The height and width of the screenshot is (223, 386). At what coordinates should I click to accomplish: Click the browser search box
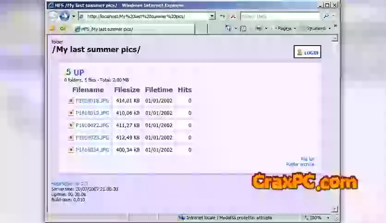[280, 16]
